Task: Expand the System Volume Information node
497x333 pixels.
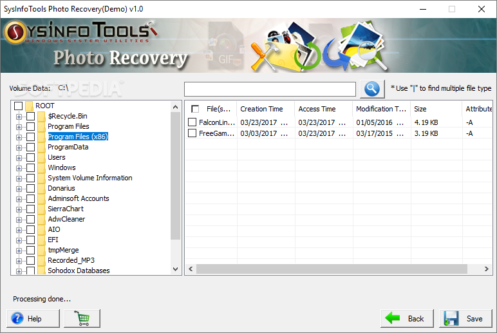Action: point(19,178)
